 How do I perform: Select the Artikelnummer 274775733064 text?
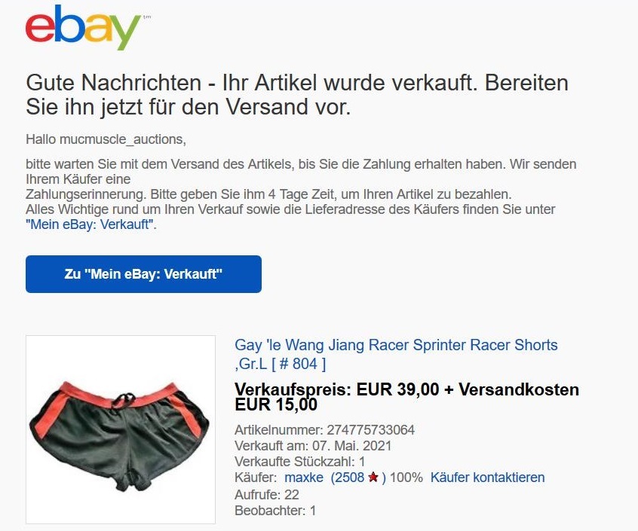[x=325, y=430]
